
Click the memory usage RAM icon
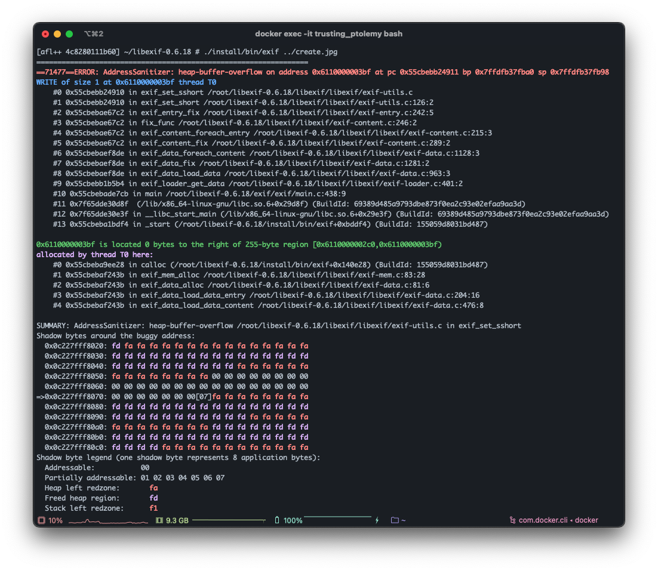tap(159, 520)
